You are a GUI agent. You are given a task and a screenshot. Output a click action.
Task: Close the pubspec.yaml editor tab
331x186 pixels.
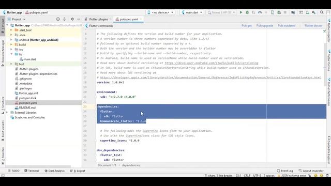click(141, 19)
